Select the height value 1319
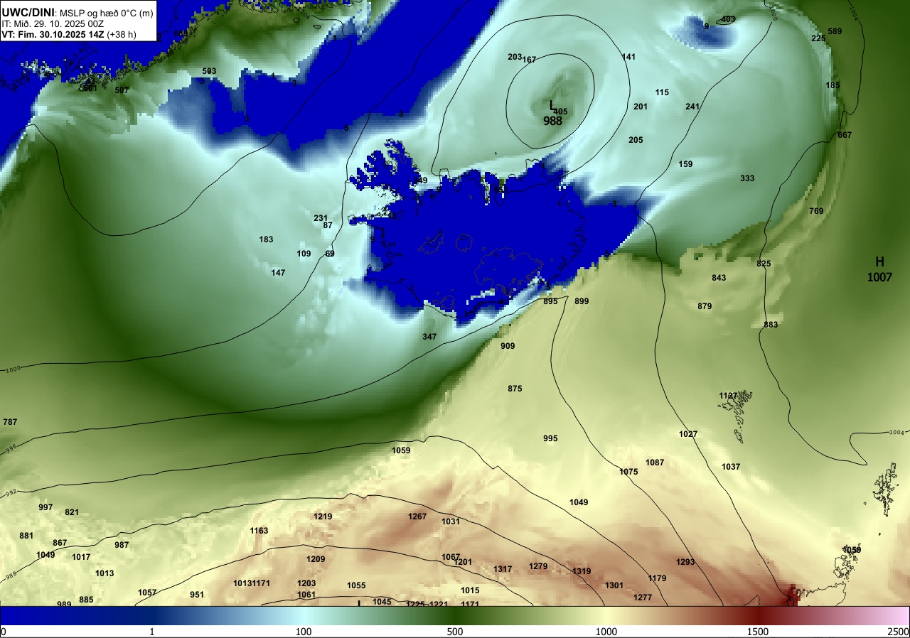 [582, 571]
